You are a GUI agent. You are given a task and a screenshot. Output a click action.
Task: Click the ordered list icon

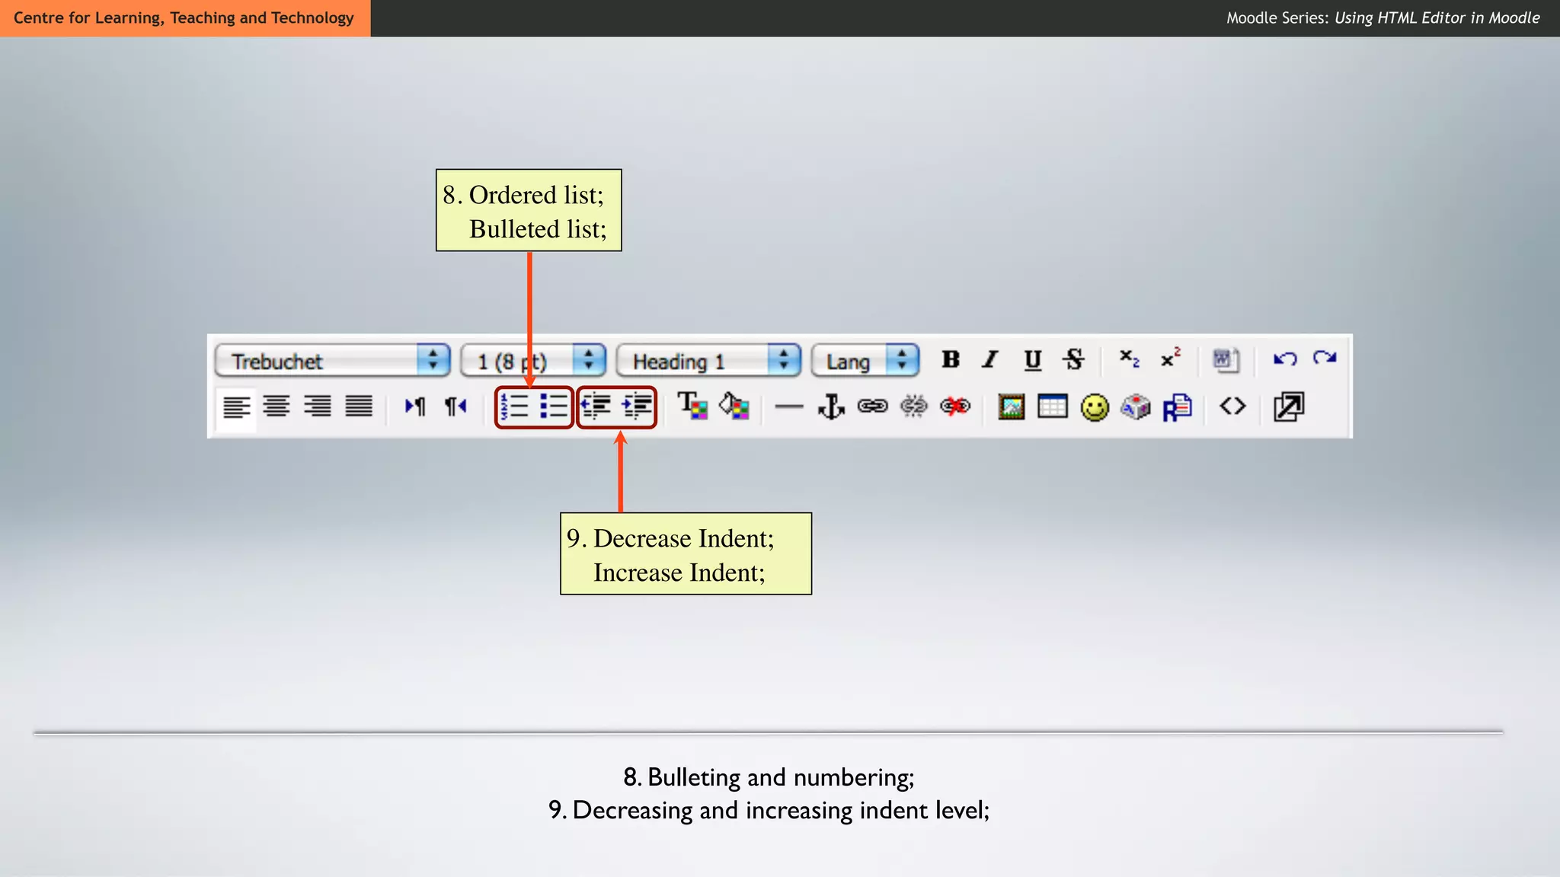(515, 407)
